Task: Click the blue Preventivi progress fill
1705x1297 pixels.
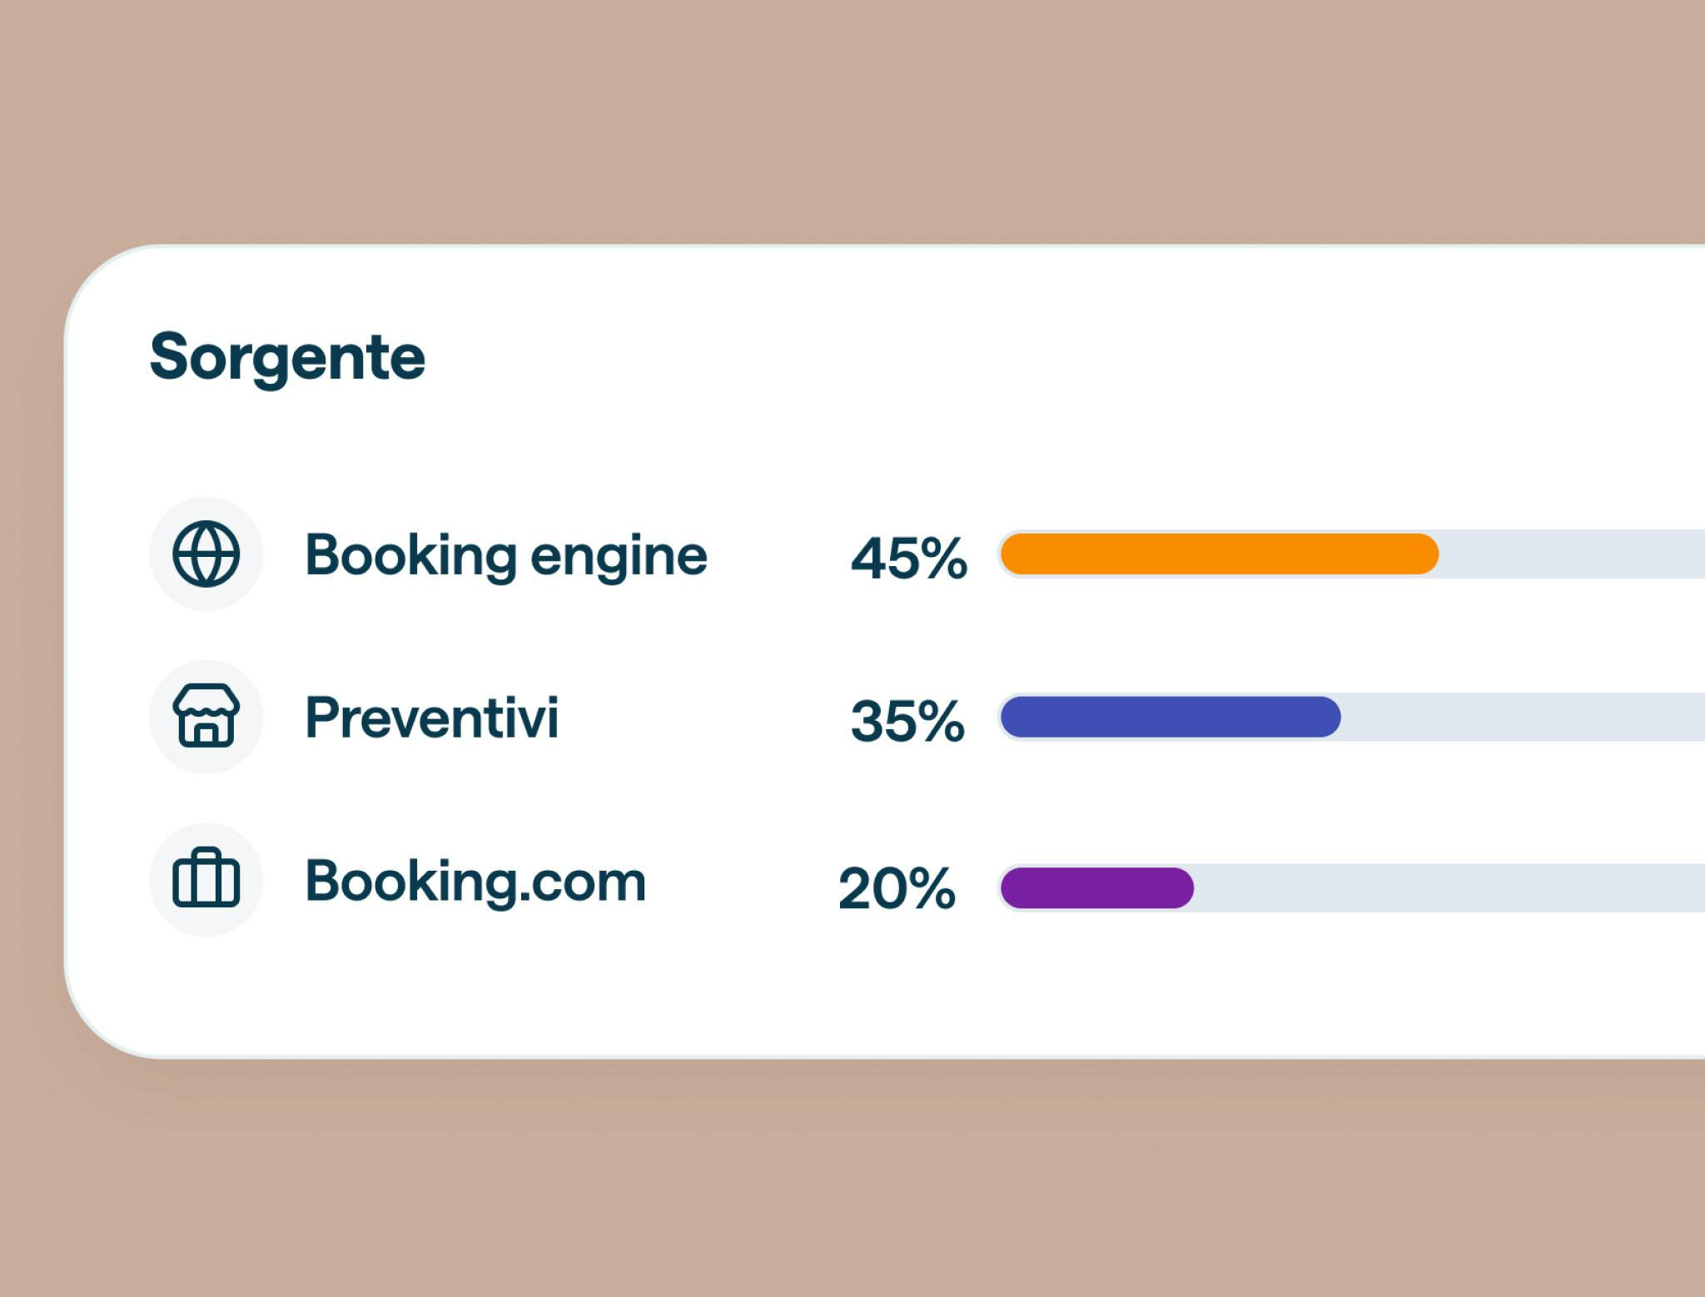Action: (1170, 718)
